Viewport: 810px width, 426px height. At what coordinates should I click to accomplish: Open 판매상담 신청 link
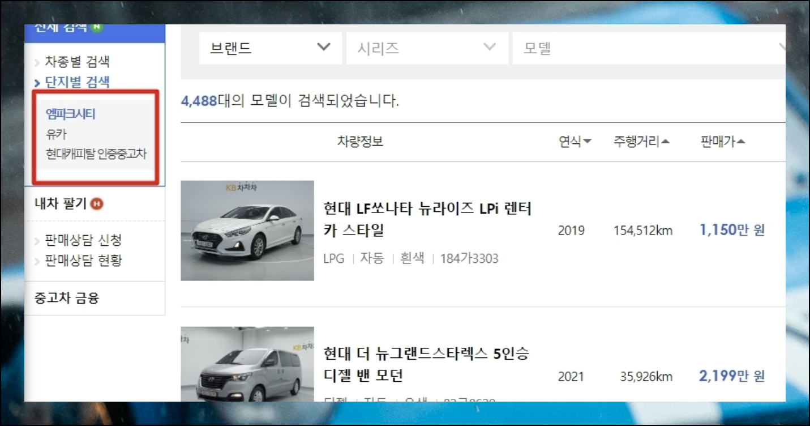pos(83,240)
